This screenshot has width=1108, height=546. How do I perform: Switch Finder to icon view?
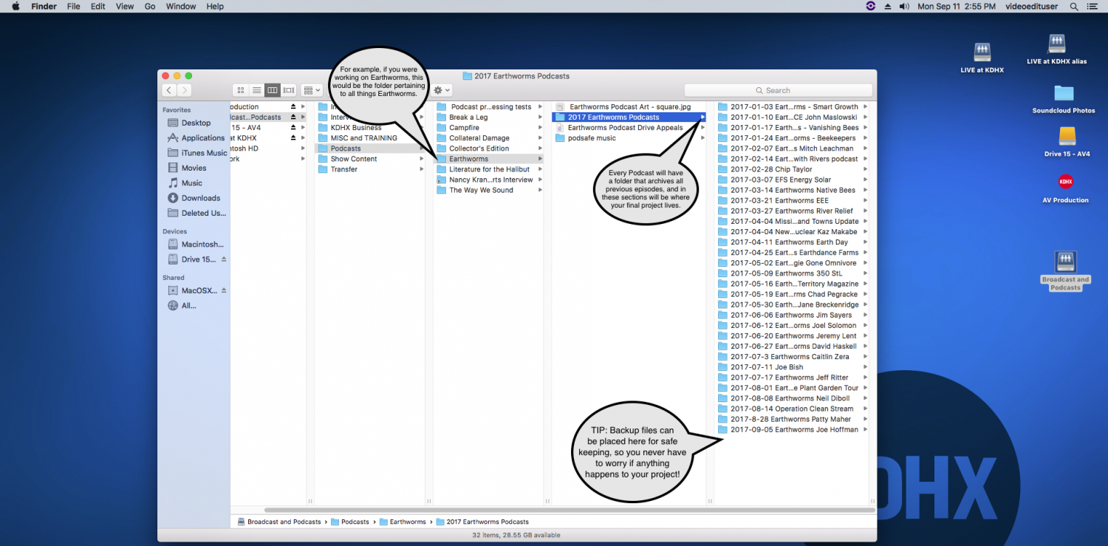point(241,90)
